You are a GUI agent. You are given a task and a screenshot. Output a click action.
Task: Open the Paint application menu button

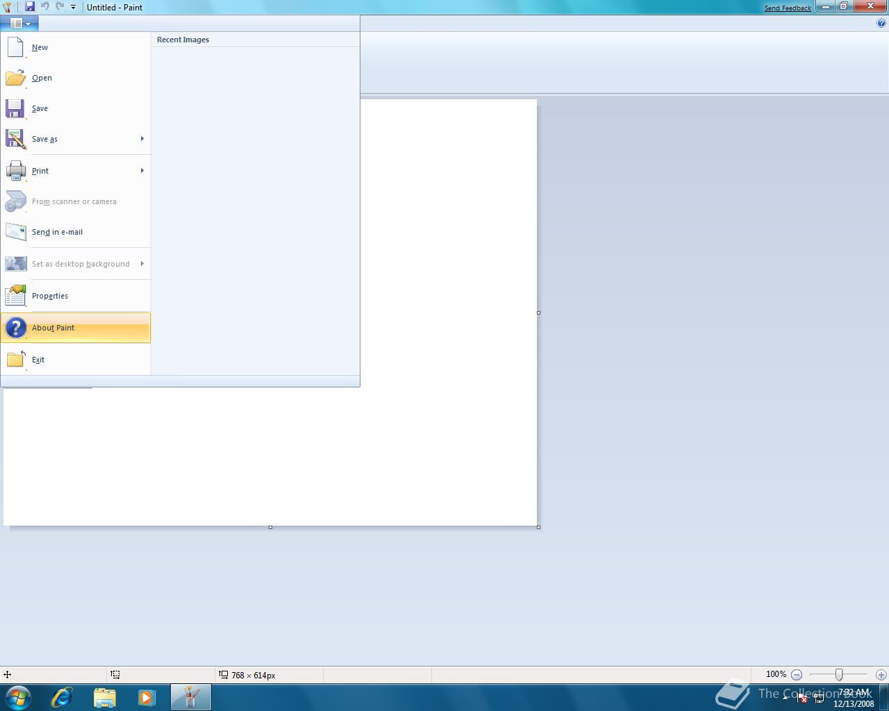[x=19, y=23]
